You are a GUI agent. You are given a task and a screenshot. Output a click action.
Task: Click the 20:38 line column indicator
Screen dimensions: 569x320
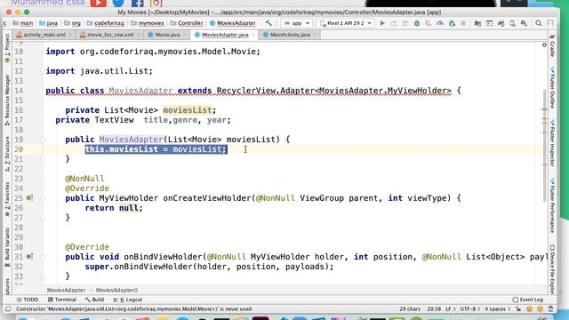(434, 309)
